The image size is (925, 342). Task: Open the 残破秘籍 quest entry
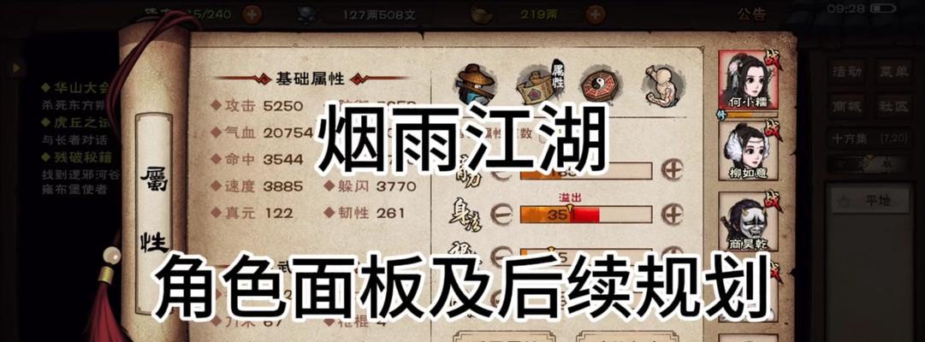click(x=75, y=157)
